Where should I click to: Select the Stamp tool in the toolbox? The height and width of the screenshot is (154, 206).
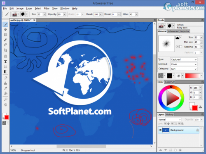tap(5, 83)
